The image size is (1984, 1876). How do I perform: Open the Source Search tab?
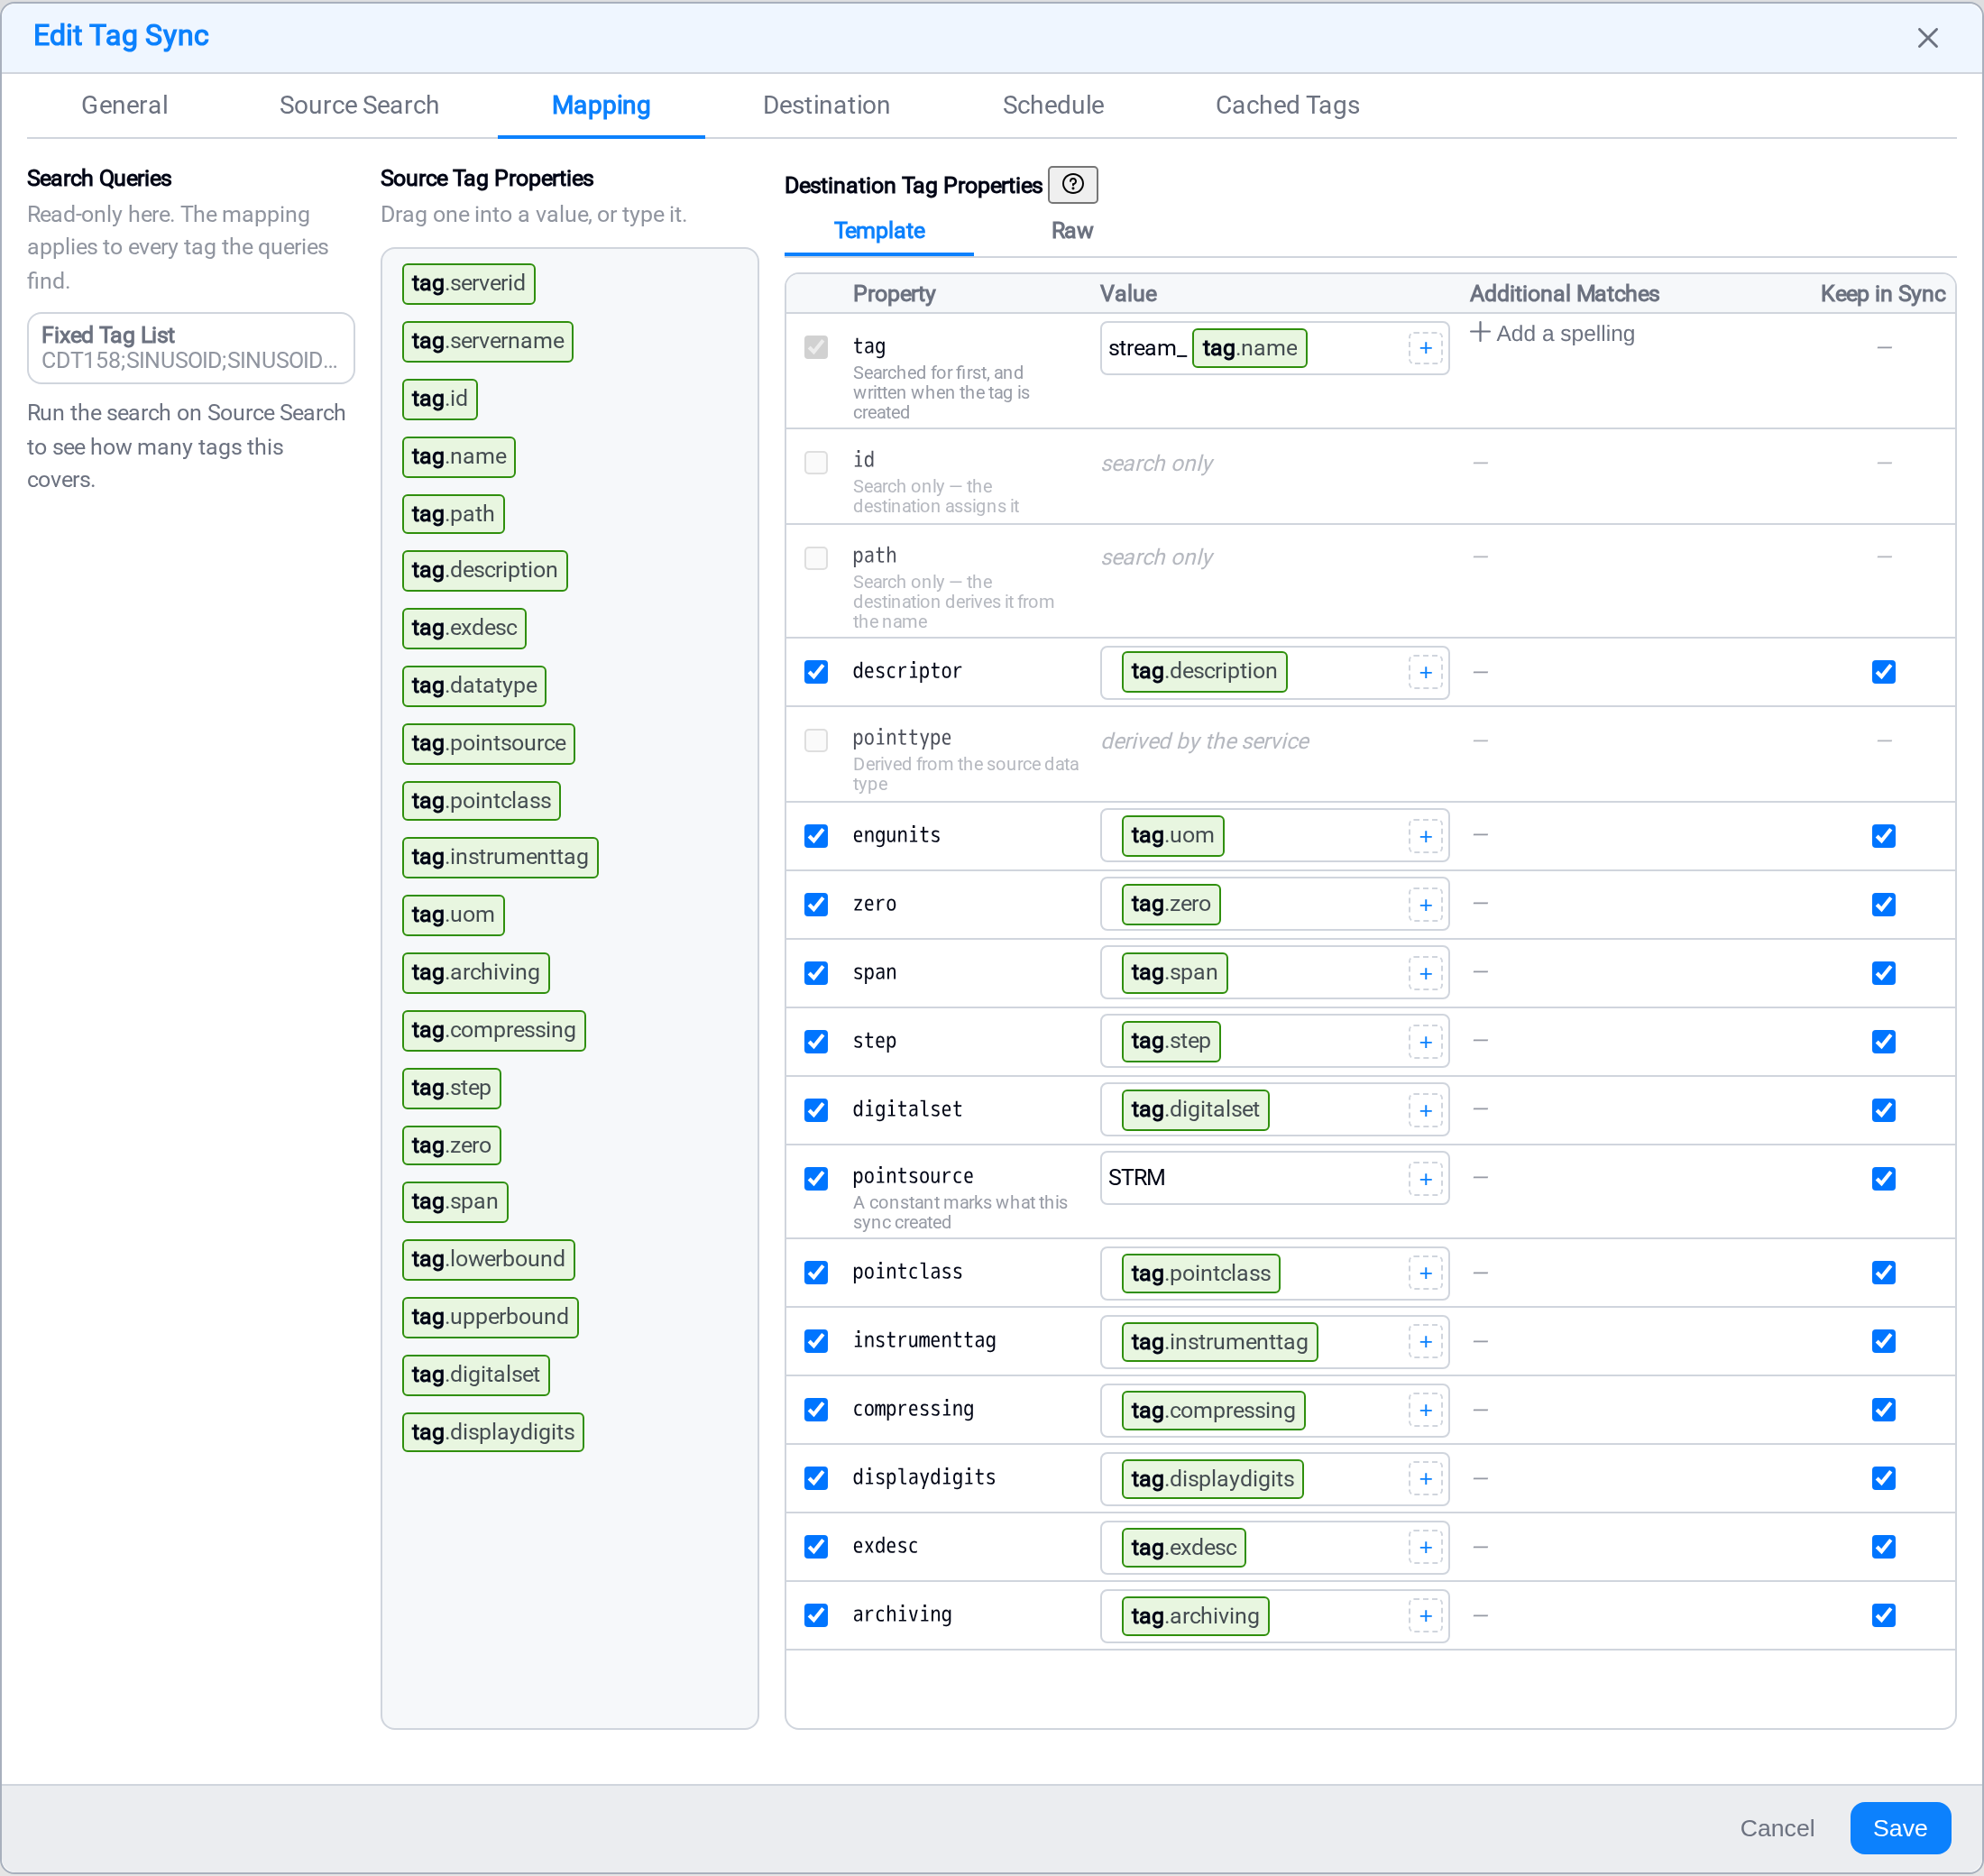[359, 105]
